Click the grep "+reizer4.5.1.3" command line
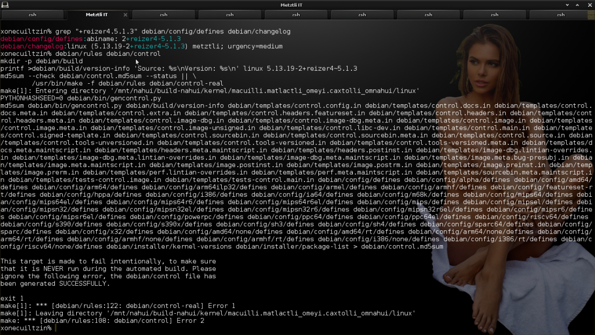Image resolution: width=595 pixels, height=335 pixels. click(x=145, y=32)
